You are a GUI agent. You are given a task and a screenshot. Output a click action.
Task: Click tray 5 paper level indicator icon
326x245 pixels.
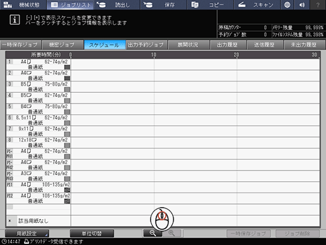coord(67,112)
